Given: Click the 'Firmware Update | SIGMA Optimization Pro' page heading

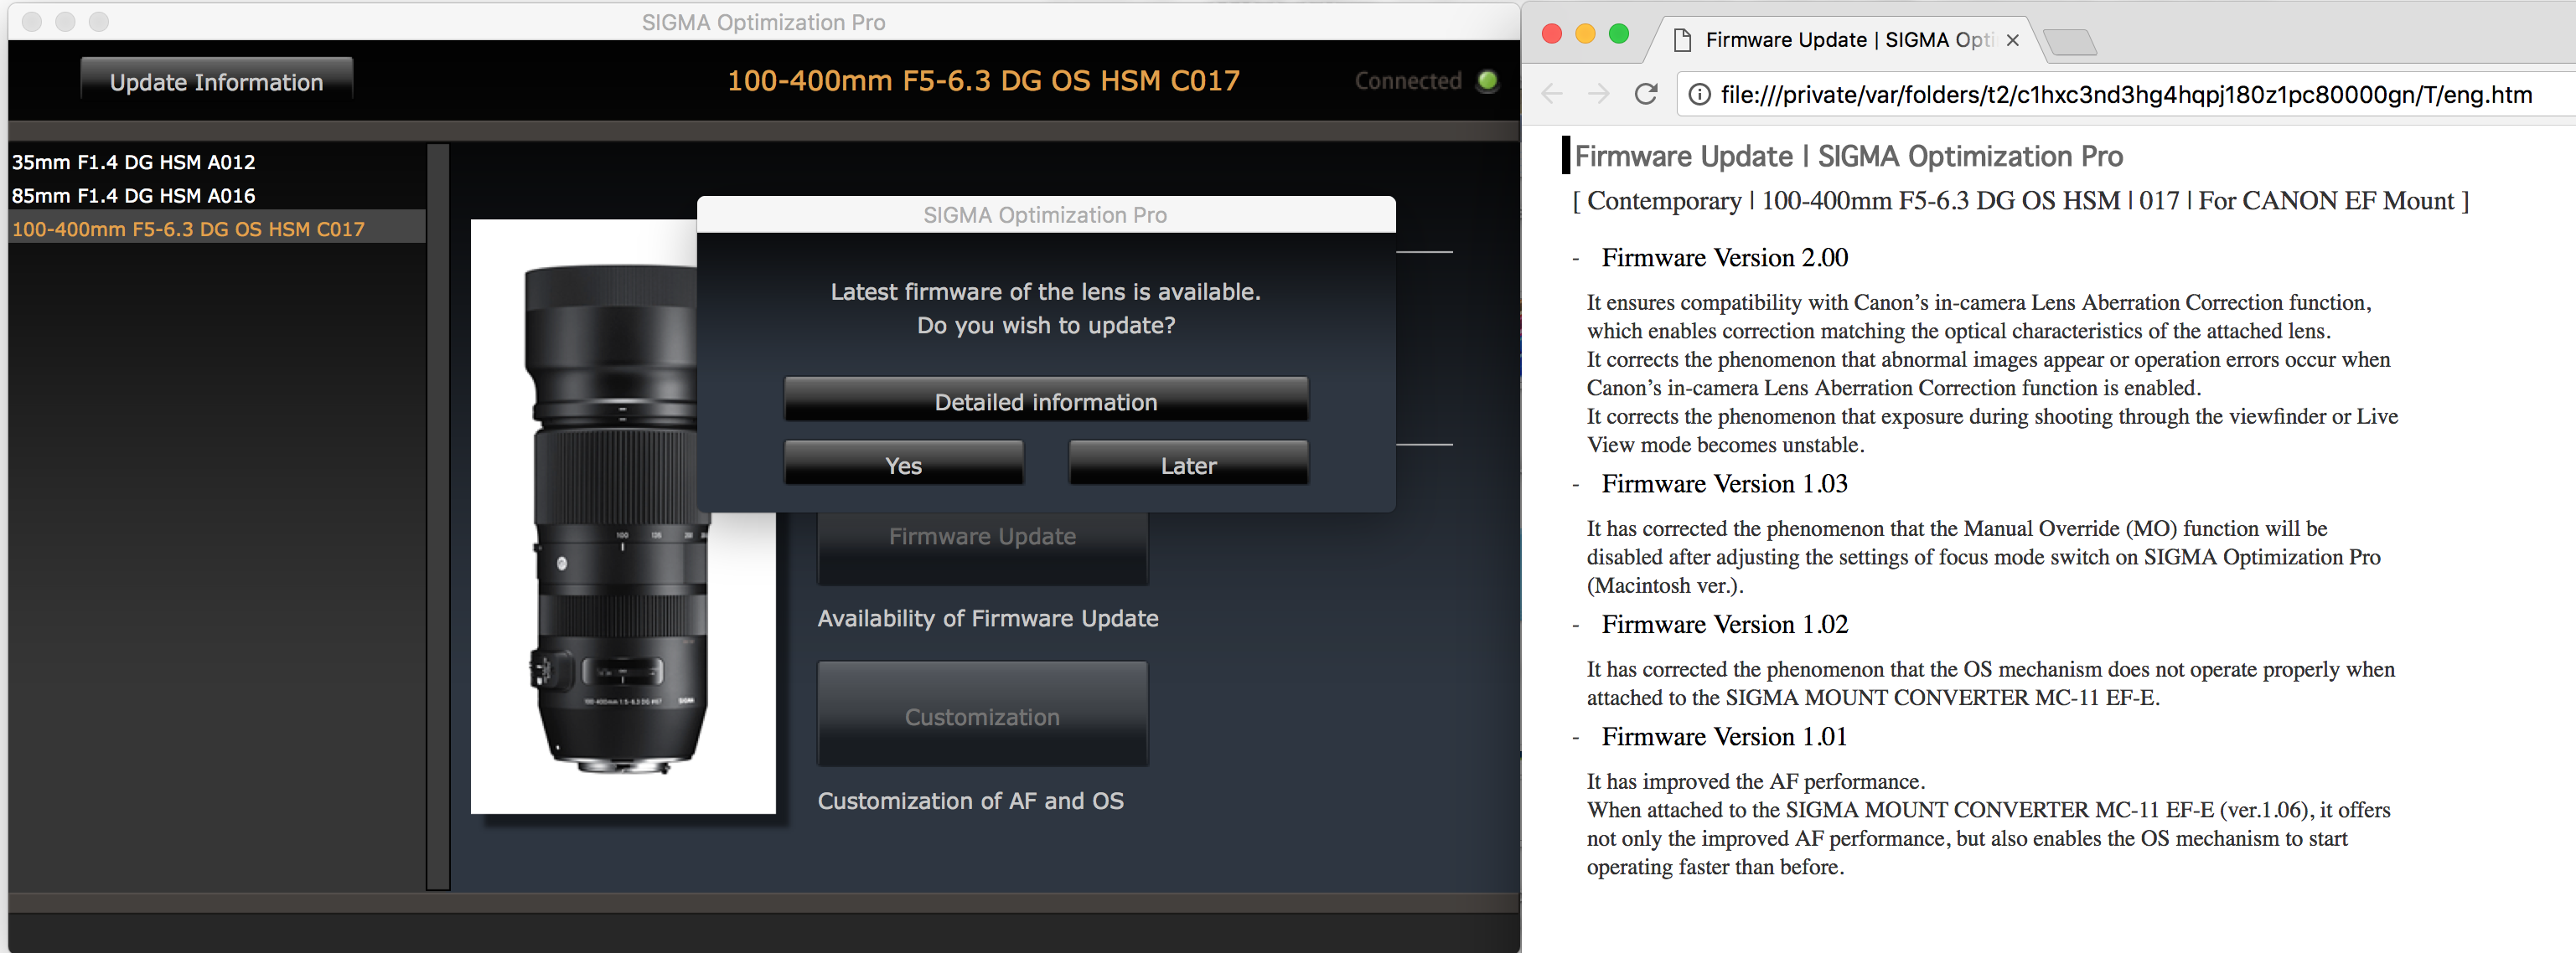Looking at the screenshot, I should click(1848, 156).
